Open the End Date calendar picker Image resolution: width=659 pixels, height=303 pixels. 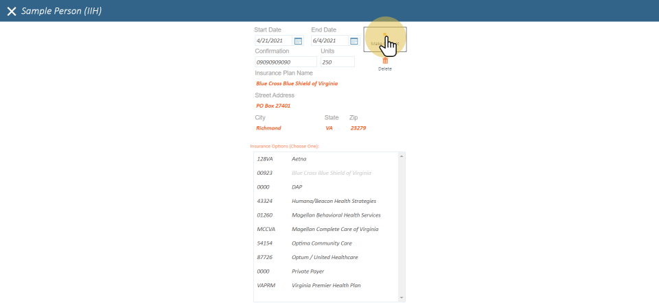[x=354, y=41]
